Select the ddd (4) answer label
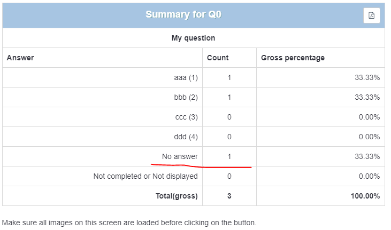The width and height of the screenshot is (391, 230). 186,137
